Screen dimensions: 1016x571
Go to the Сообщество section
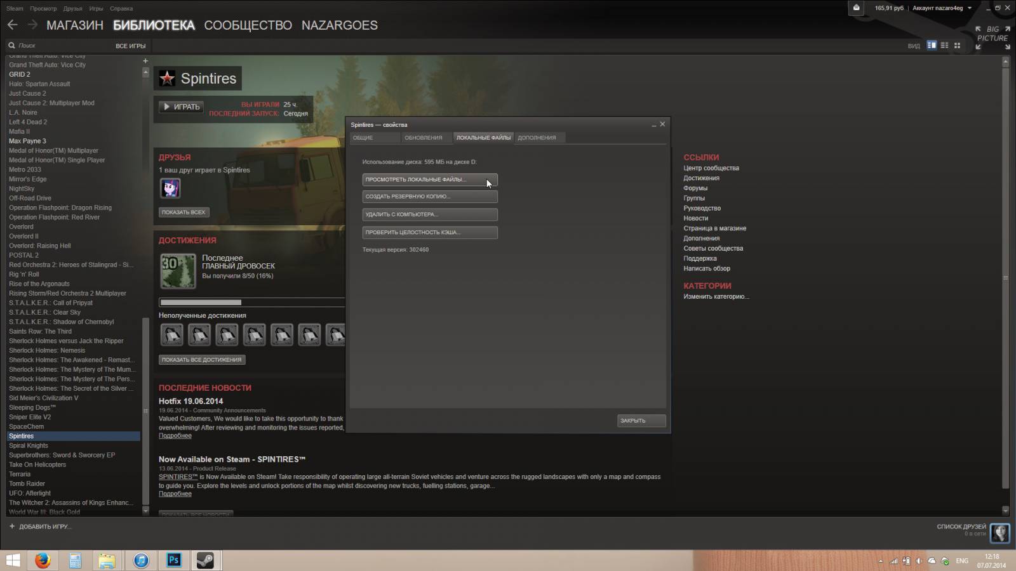click(248, 25)
